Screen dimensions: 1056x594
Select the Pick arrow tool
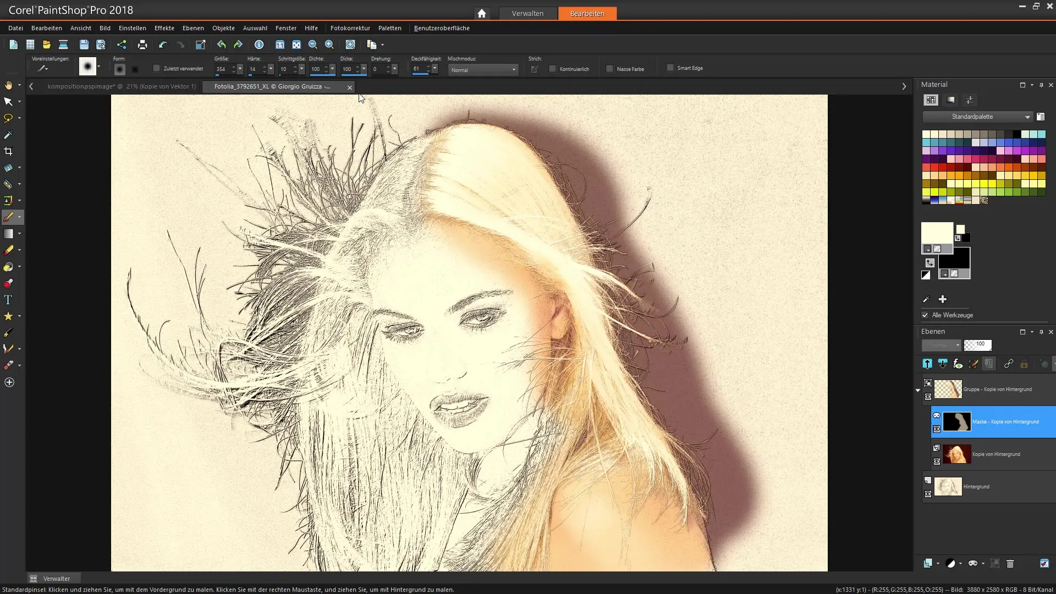(x=8, y=102)
